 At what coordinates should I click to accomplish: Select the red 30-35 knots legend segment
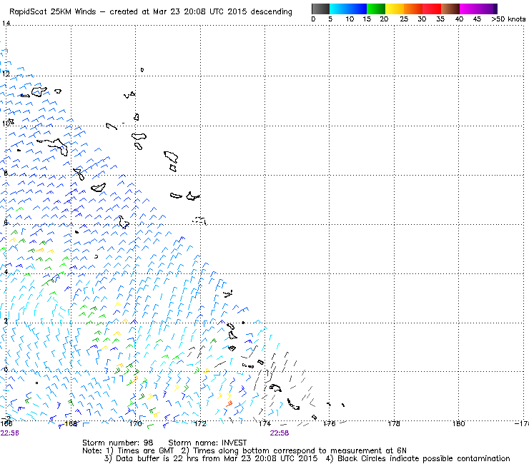[x=432, y=9]
